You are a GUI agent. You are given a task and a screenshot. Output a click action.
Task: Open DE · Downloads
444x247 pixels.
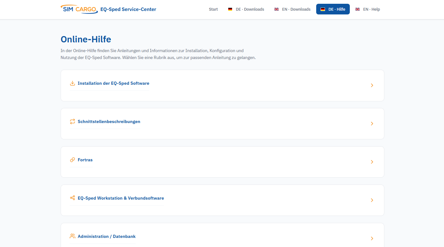[250, 9]
